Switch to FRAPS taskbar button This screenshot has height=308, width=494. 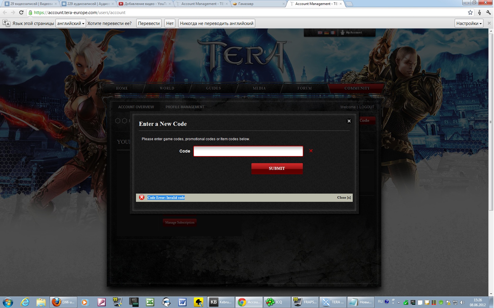coord(305,302)
